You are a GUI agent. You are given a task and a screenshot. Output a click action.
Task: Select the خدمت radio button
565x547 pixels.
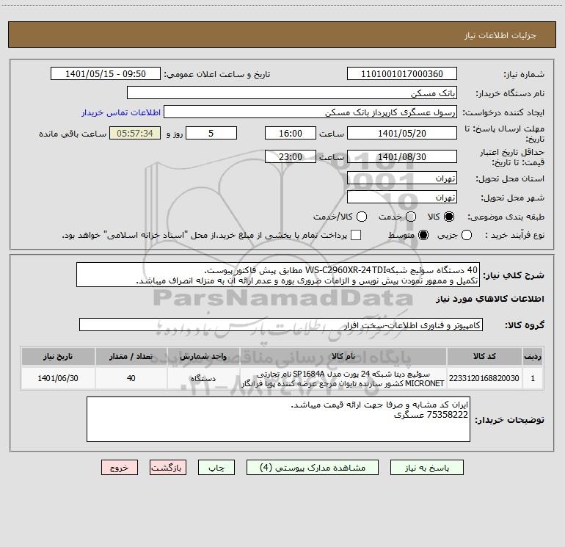tap(411, 217)
